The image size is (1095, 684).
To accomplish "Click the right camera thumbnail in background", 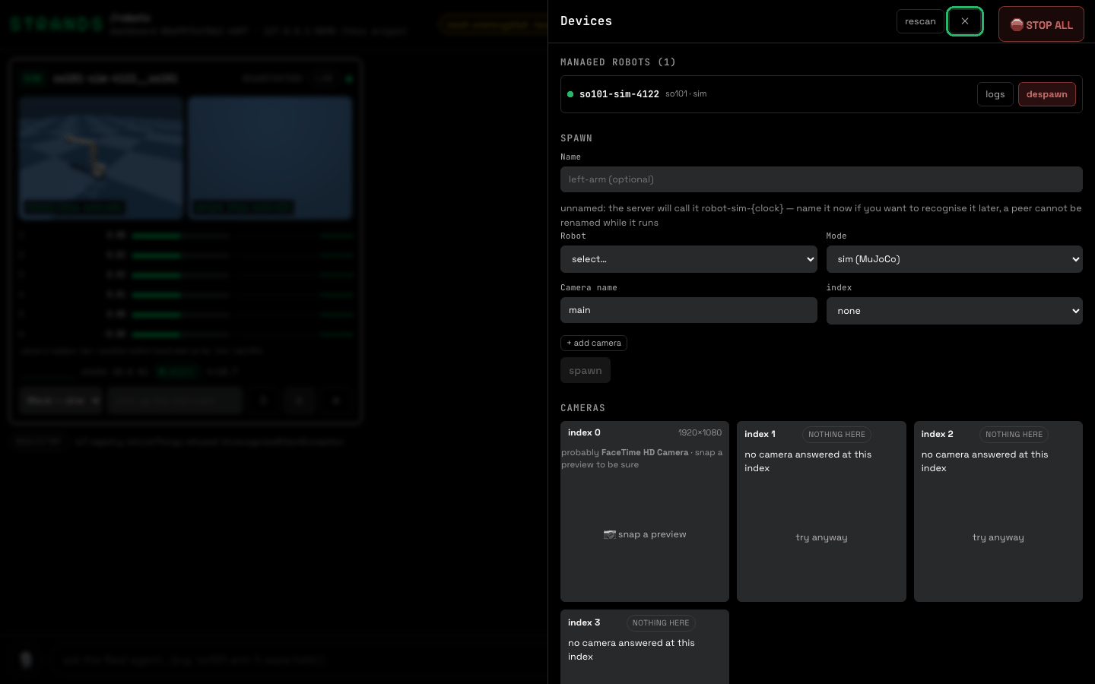I will [271, 157].
